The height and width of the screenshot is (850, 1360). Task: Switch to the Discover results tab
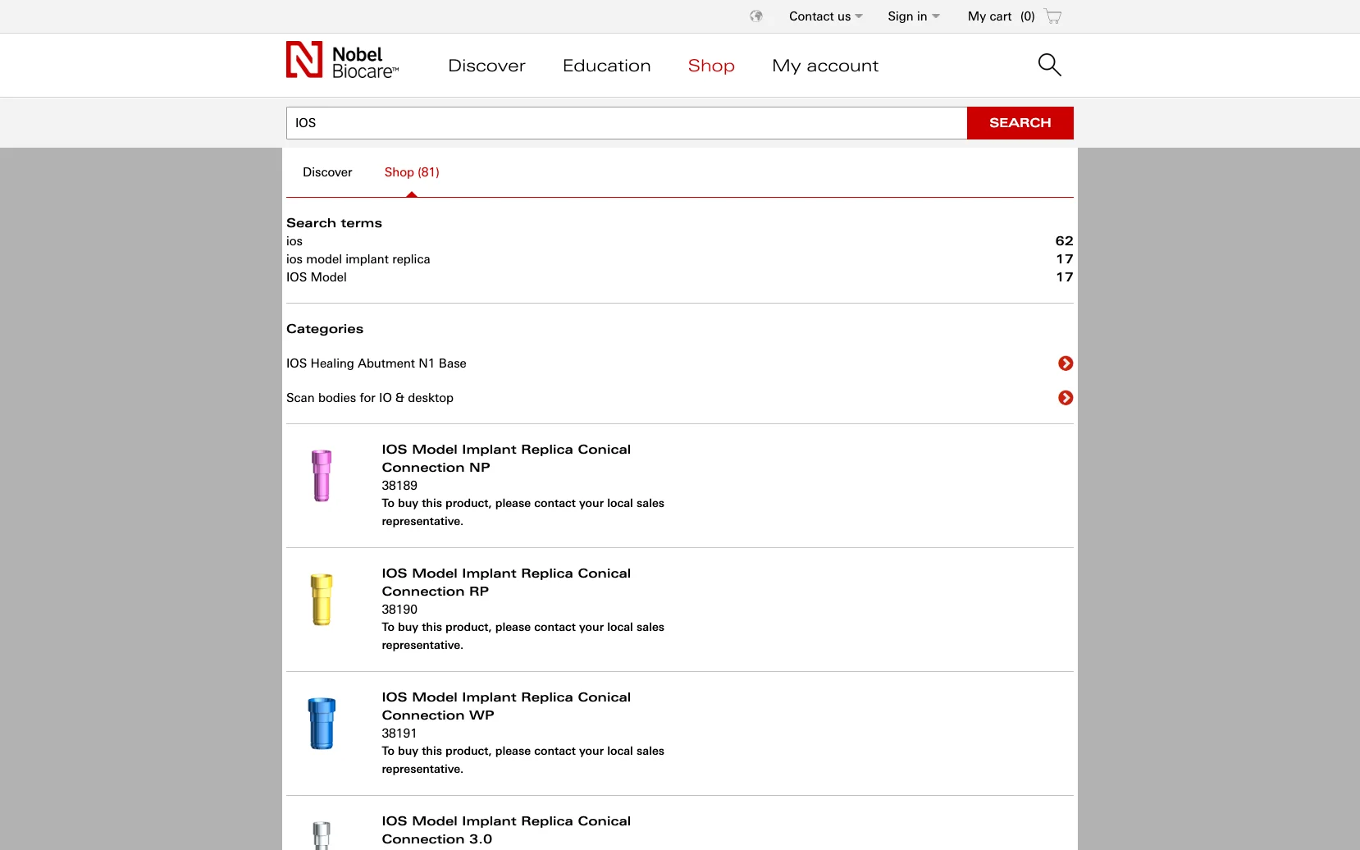point(327,172)
